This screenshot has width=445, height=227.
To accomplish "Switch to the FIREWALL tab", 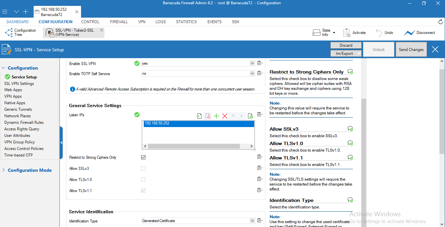I will coord(119,22).
